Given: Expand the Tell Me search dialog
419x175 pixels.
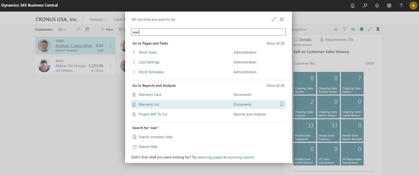Looking at the screenshot, I should click(273, 19).
